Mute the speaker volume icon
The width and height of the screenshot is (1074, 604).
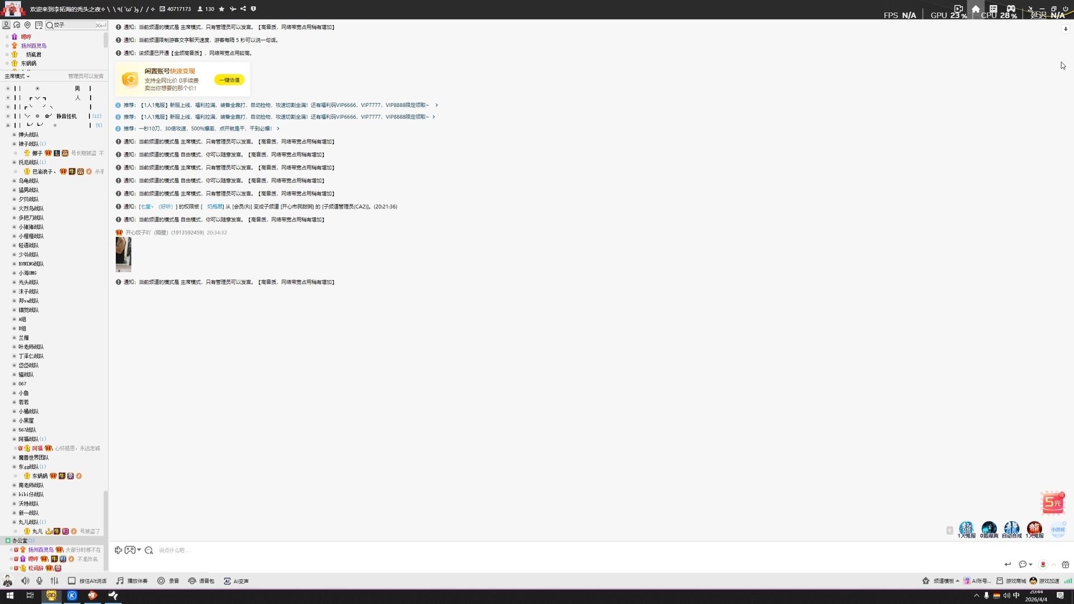(x=25, y=581)
